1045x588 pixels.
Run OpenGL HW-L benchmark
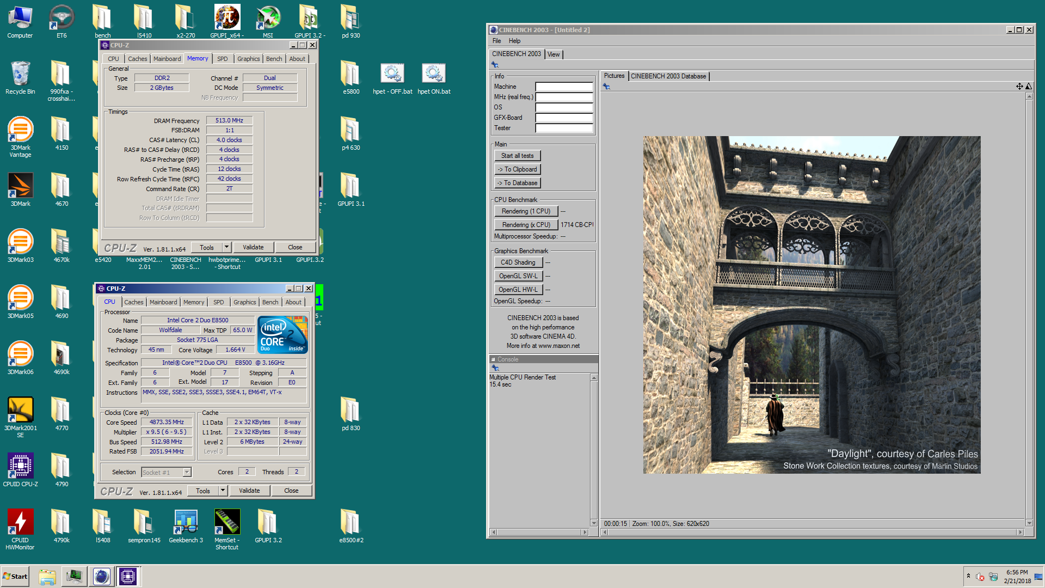click(x=518, y=290)
